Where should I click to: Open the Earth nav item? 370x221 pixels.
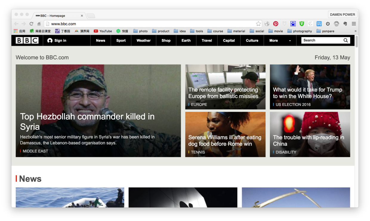[186, 41]
